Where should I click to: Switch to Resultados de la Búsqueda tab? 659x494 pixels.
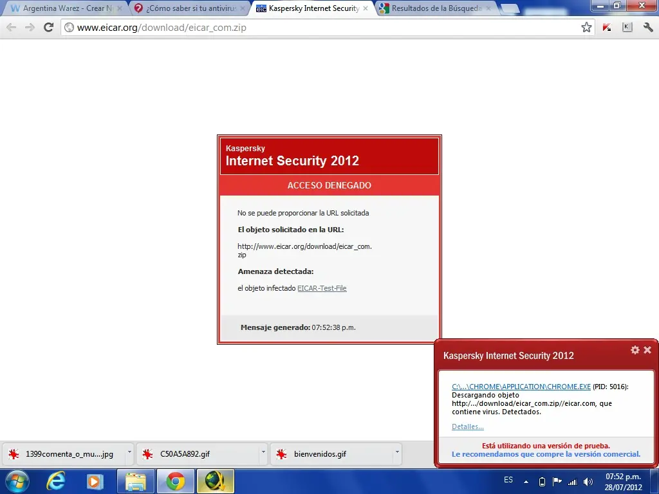[436, 8]
